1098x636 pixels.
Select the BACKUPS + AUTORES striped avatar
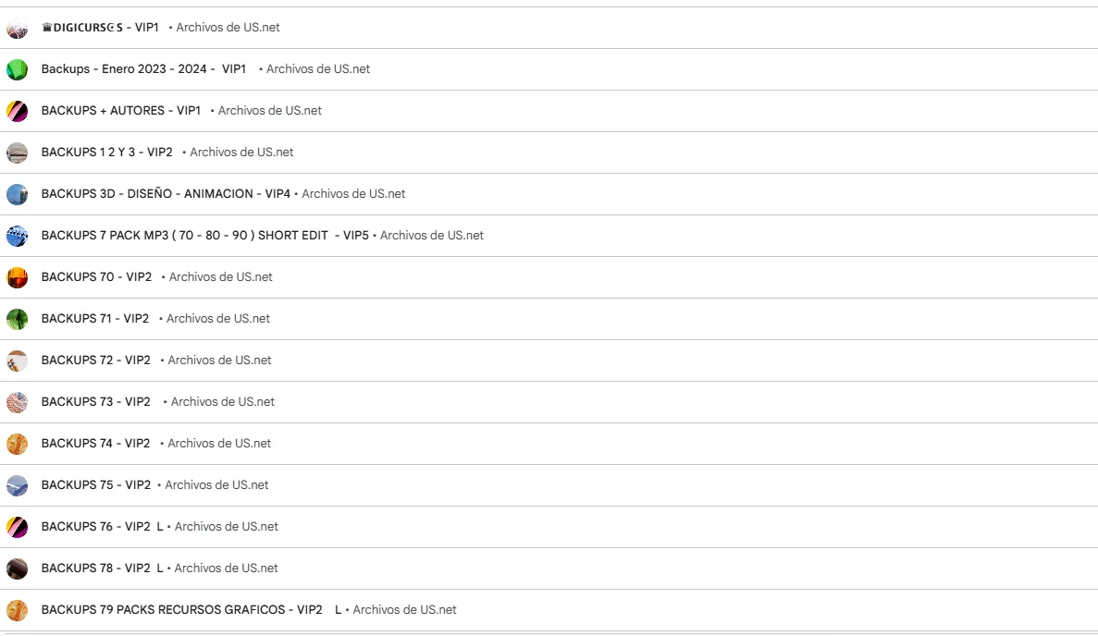click(x=17, y=111)
